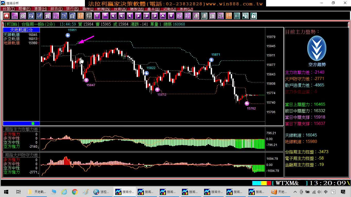Open the Windows Start button
Screen dimensions: 351x197
tap(6, 192)
